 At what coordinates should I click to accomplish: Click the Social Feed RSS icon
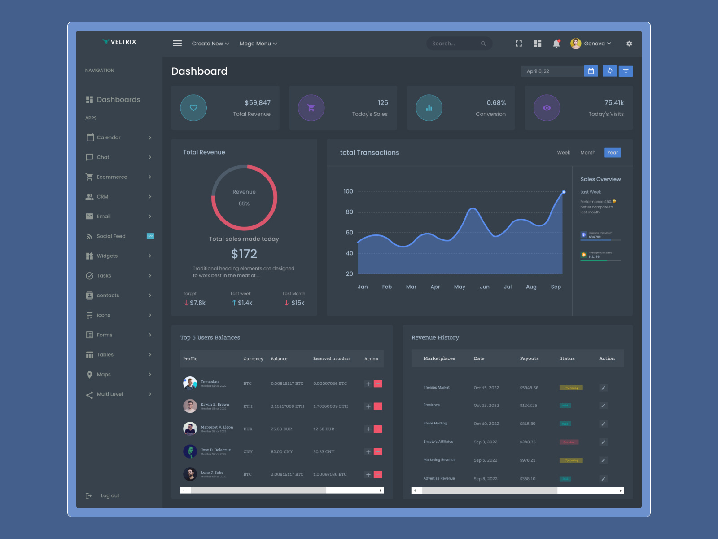pos(90,236)
